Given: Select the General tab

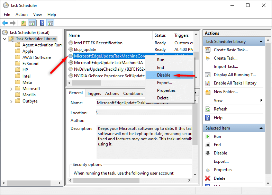Looking at the screenshot, I should coord(76,93).
